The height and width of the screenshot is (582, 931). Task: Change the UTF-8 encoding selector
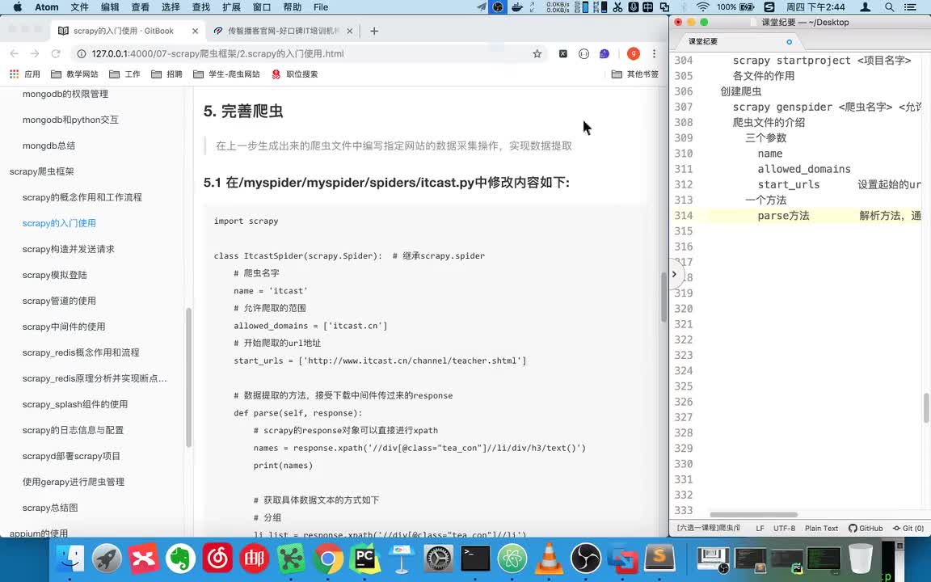click(x=784, y=528)
